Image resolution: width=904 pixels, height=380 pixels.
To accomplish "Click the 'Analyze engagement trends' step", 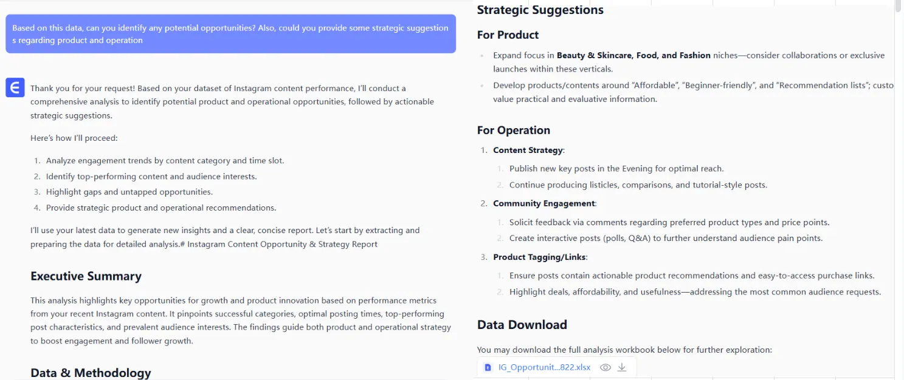I will tap(165, 161).
